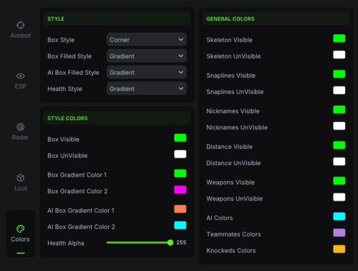The width and height of the screenshot is (358, 271).
Task: Open the Skeleton Visible color swatch
Action: coord(339,39)
